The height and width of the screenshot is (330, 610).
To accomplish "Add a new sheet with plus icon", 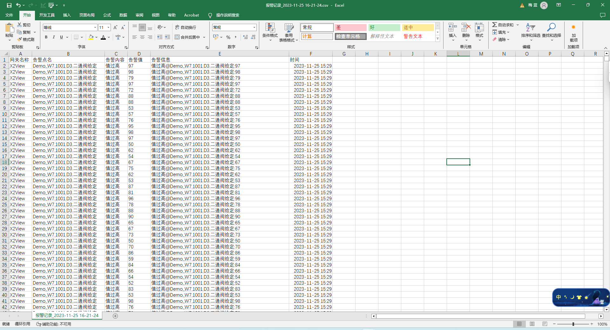I will coord(115,316).
